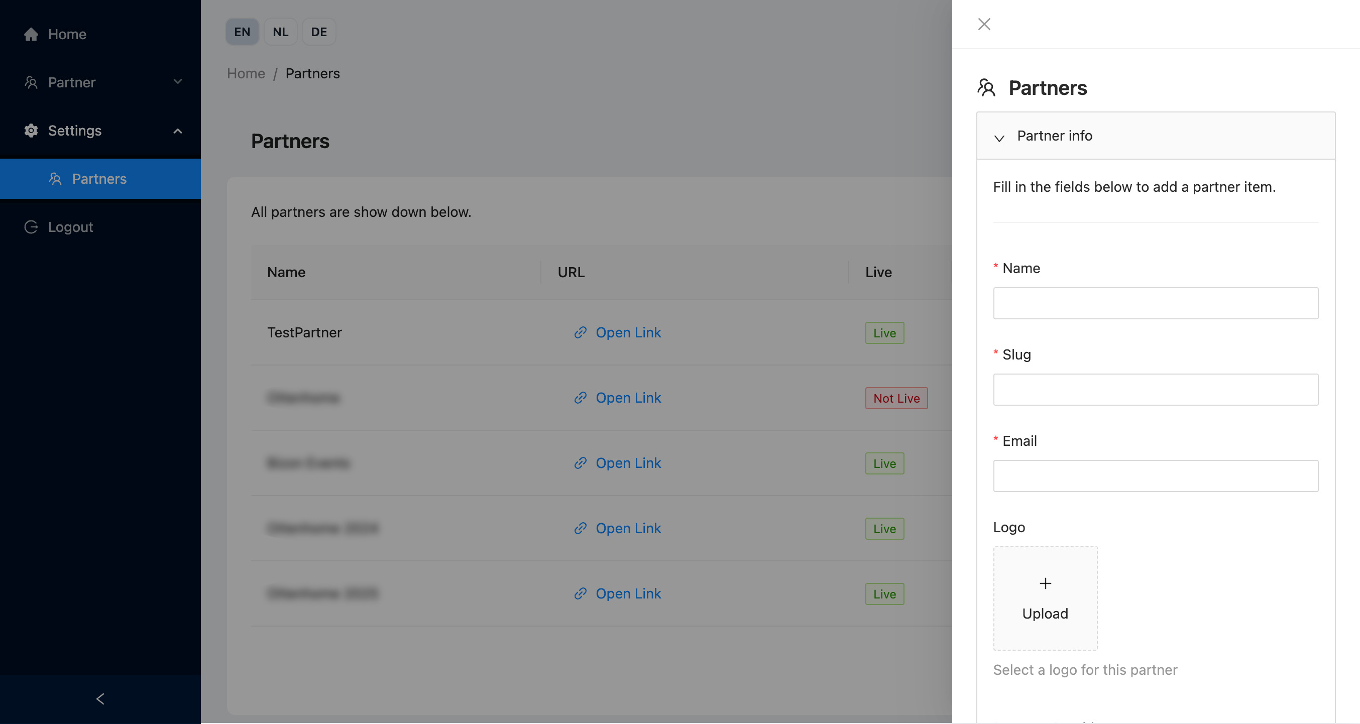Click the Partners drawer heading icon
Screen dimensions: 1360x724
point(986,87)
